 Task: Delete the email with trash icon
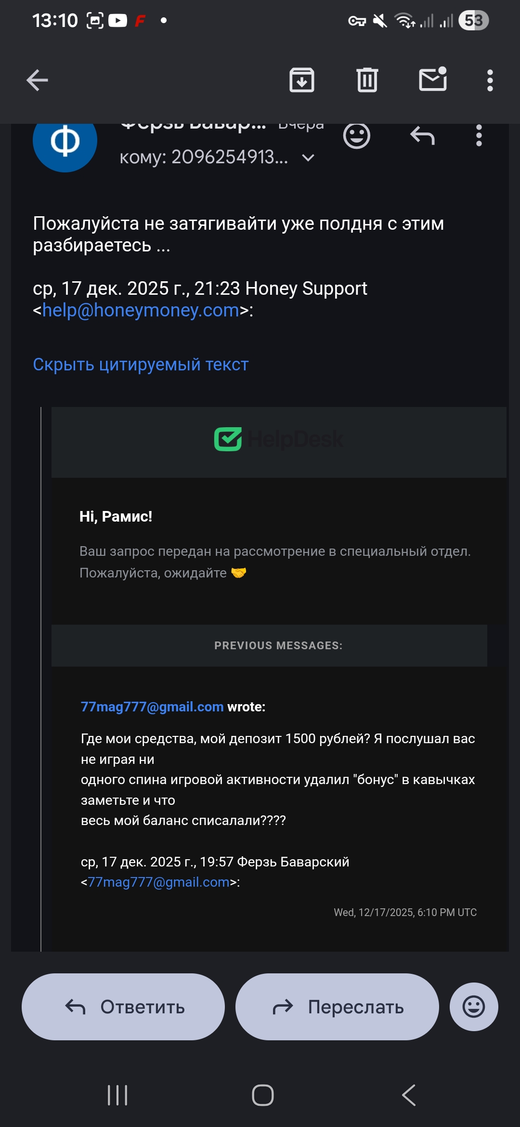click(367, 80)
